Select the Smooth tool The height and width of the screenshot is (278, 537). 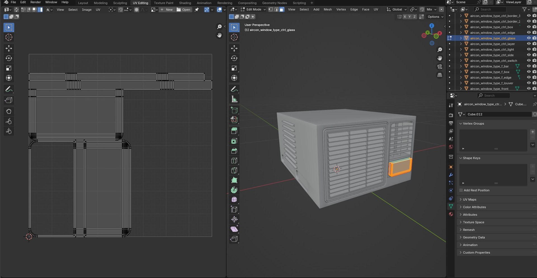[234, 199]
